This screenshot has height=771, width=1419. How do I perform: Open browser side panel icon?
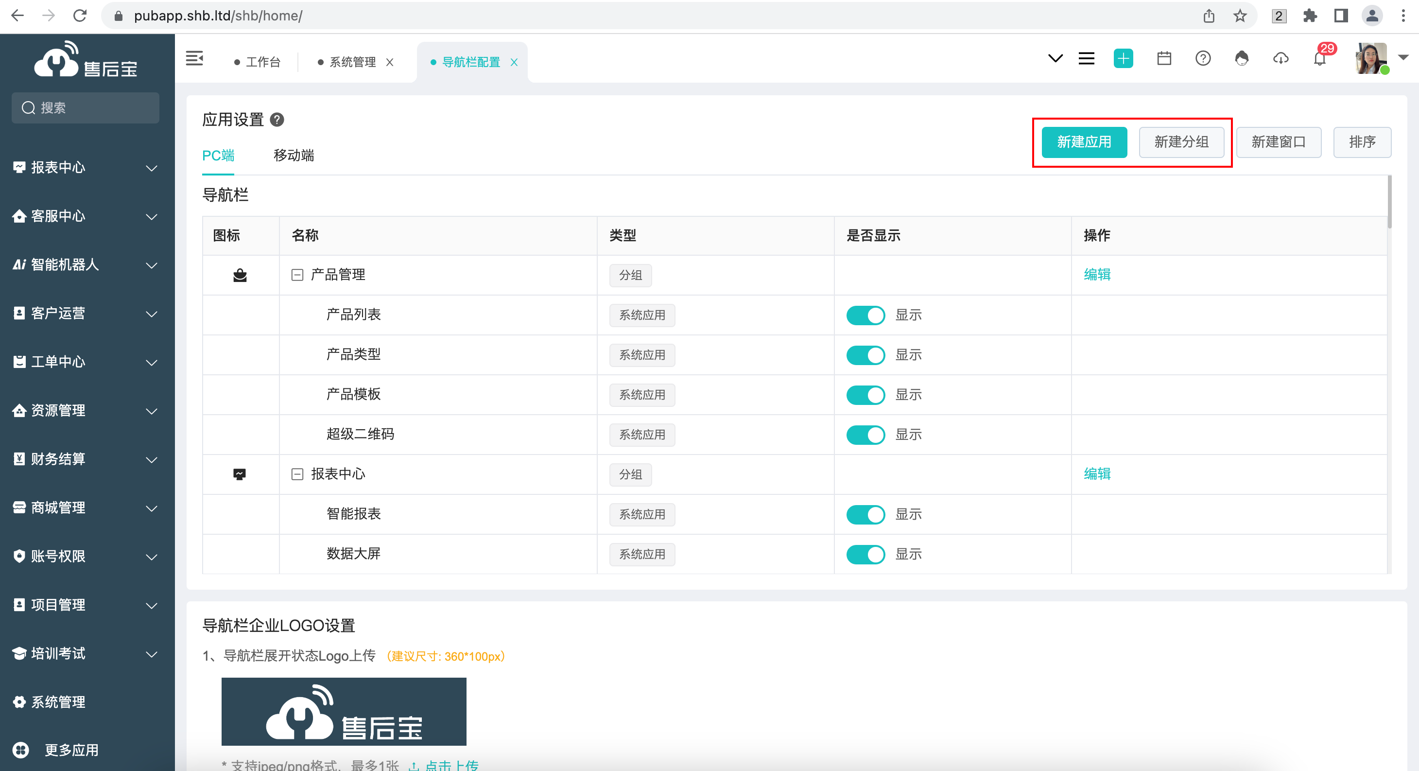(1341, 16)
